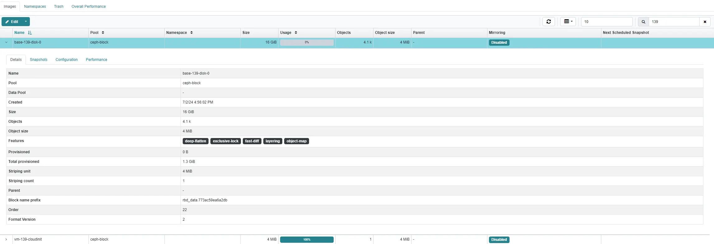Open the Trash tab
714x244 pixels.
[x=59, y=7]
